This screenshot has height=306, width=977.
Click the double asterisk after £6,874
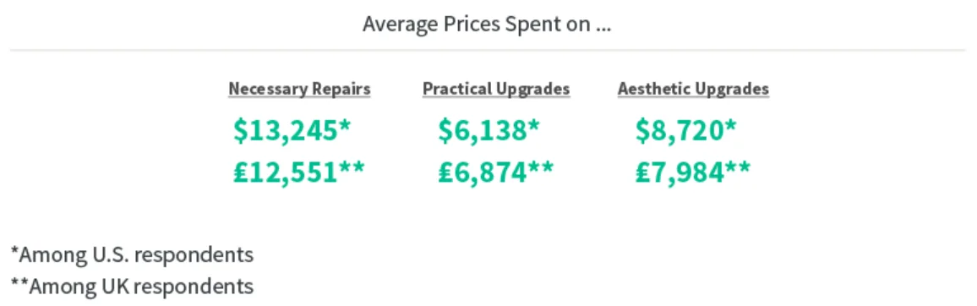click(540, 167)
